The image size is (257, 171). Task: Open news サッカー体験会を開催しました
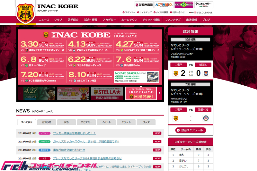click(x=74, y=133)
